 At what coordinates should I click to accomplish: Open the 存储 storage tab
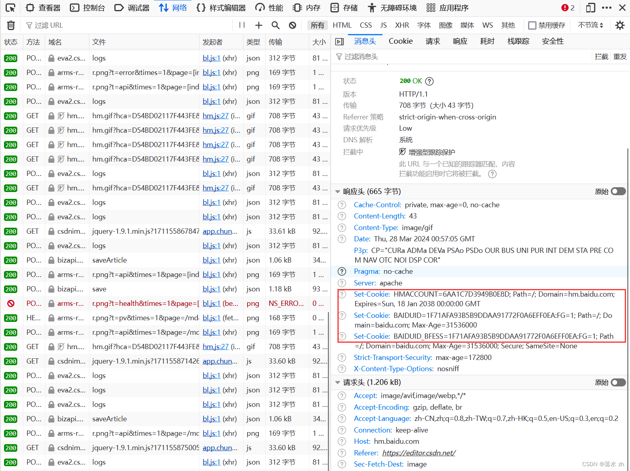click(x=344, y=8)
